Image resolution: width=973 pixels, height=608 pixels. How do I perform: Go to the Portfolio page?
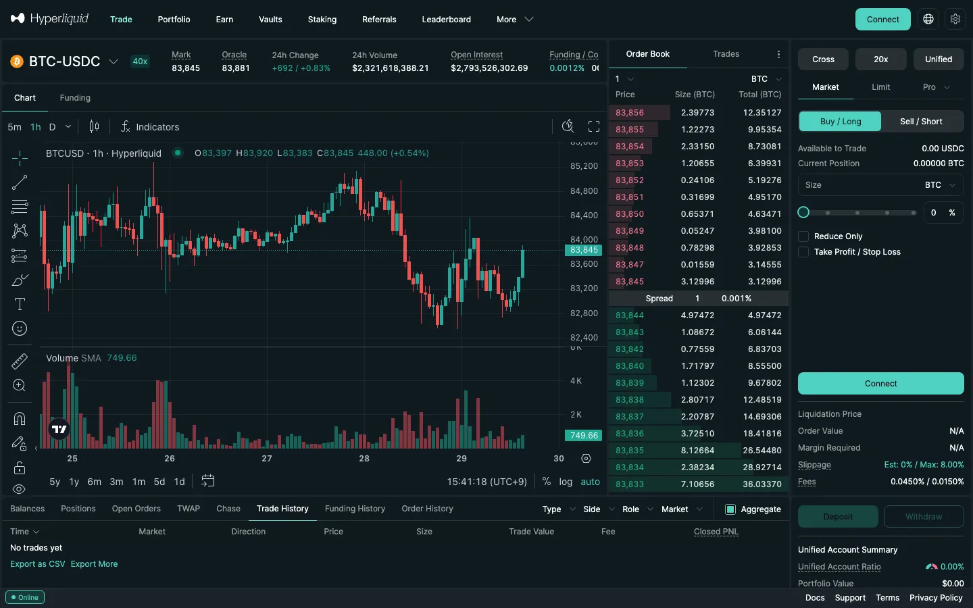tap(174, 20)
